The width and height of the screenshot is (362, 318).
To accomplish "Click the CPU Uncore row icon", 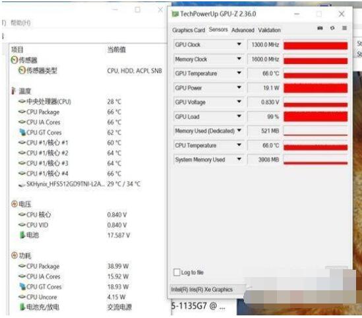I will [22, 296].
